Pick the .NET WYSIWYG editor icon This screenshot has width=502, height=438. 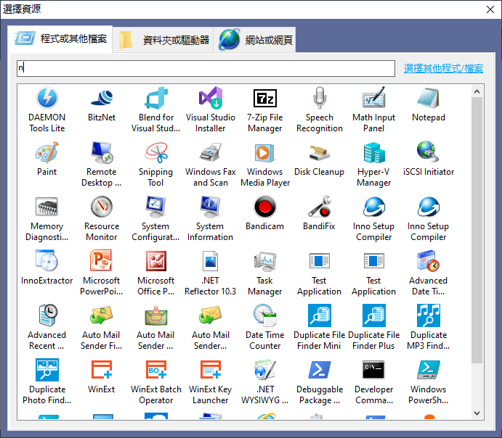click(264, 370)
